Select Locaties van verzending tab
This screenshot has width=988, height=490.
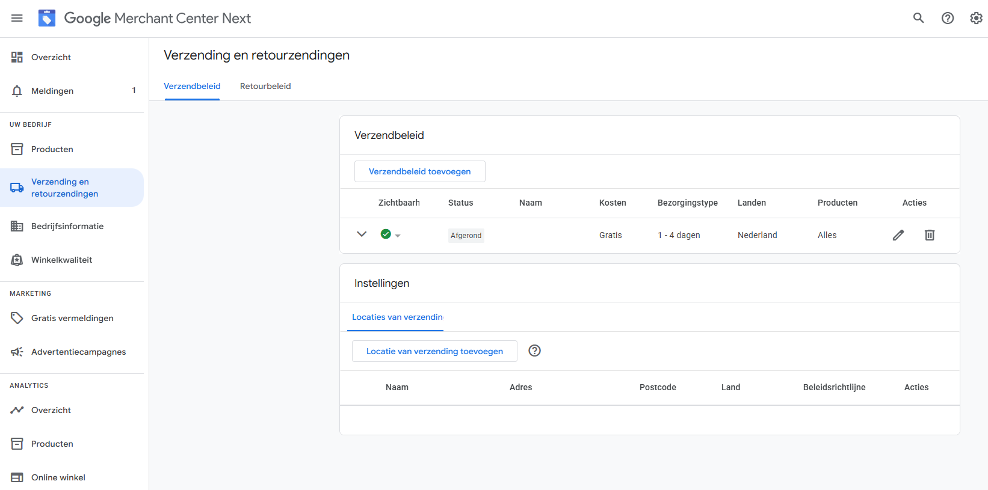[397, 317]
